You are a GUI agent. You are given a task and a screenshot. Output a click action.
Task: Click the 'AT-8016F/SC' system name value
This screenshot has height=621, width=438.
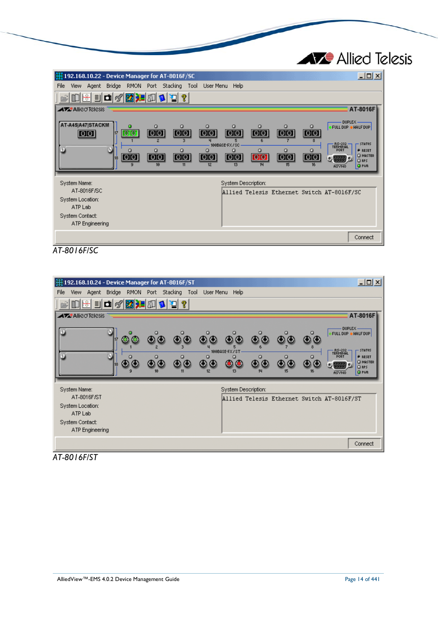pyautogui.click(x=87, y=191)
